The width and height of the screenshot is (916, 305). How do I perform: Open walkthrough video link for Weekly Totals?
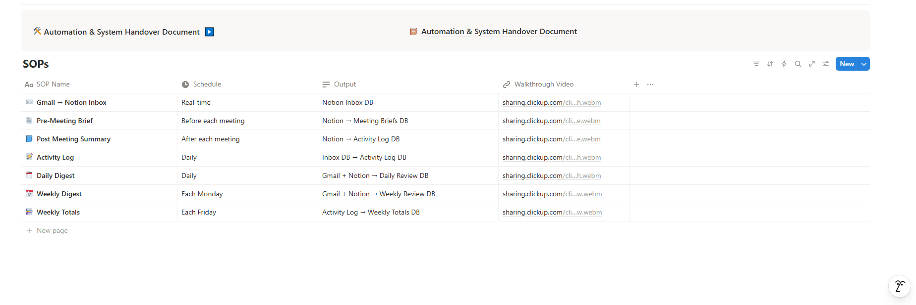coord(552,212)
